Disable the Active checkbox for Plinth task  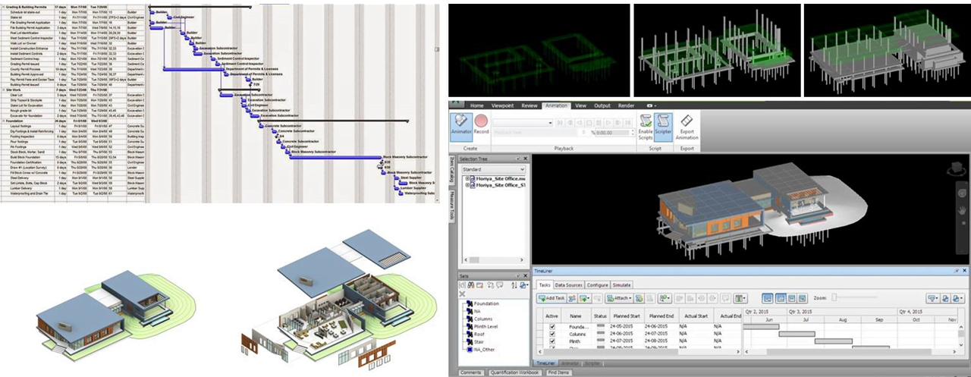pyautogui.click(x=552, y=341)
